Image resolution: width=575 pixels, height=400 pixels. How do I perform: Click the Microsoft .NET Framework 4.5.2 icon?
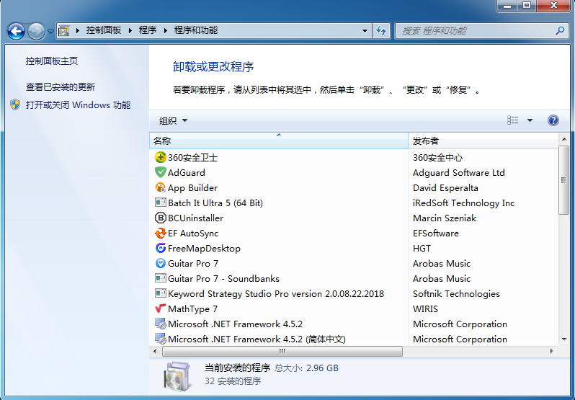(160, 324)
